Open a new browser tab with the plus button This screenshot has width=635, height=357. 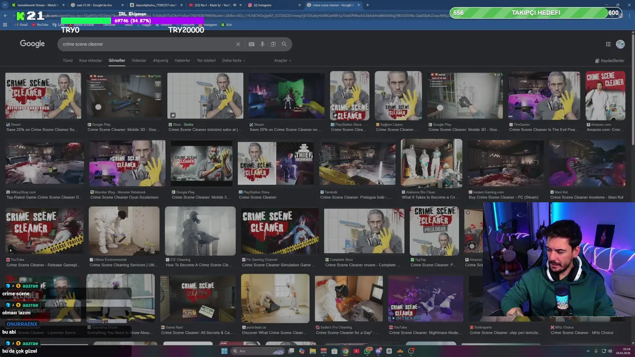367,5
